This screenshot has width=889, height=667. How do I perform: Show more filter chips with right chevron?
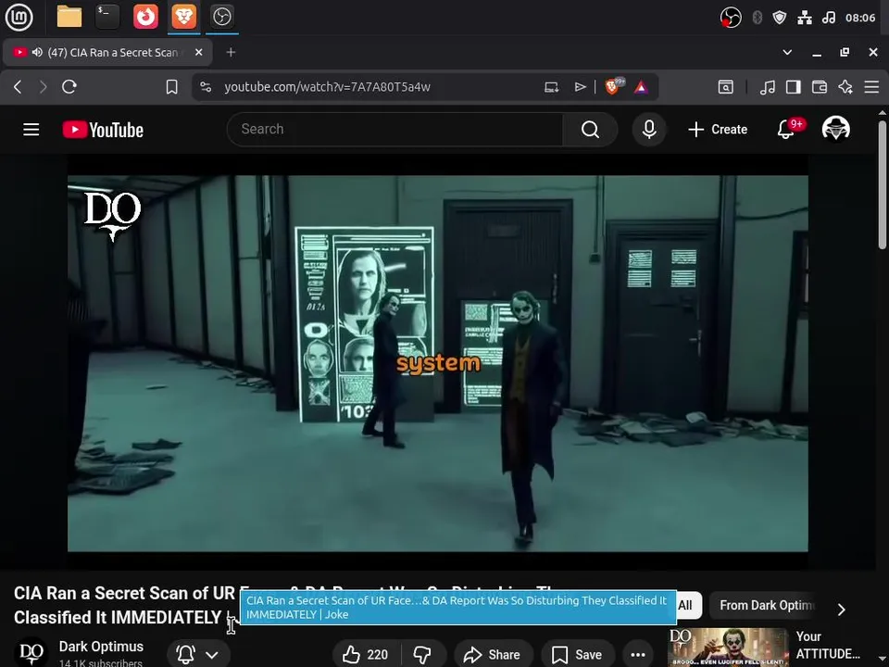(842, 610)
